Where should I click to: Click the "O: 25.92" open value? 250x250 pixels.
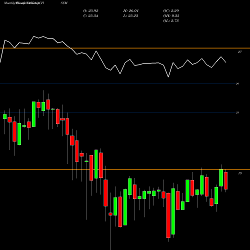point(90,11)
